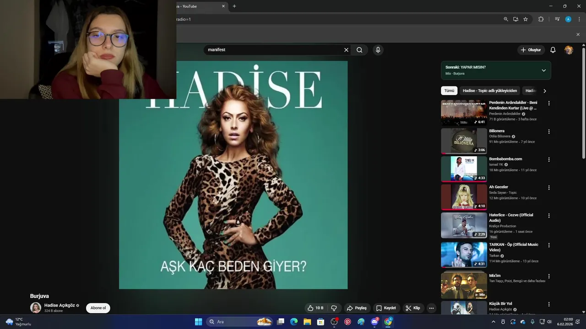Image resolution: width=586 pixels, height=329 pixels.
Task: Click the Chrome address bar
Action: 339,19
